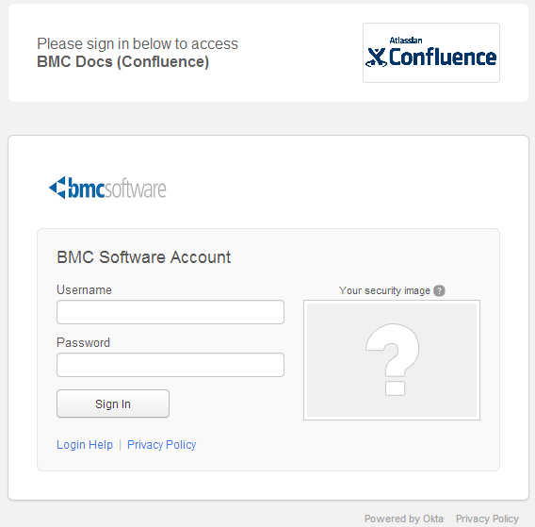Image resolution: width=535 pixels, height=527 pixels.
Task: Open the Login Help link
Action: pyautogui.click(x=85, y=445)
